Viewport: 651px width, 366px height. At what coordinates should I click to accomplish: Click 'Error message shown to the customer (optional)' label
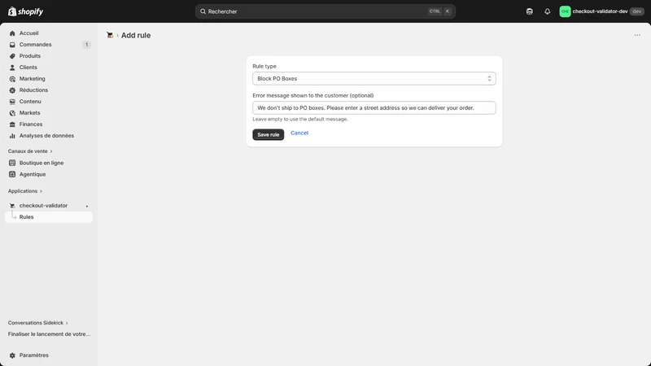pyautogui.click(x=313, y=95)
